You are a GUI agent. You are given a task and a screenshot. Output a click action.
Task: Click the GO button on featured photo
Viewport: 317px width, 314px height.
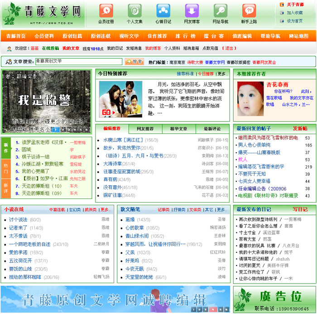tap(108, 112)
